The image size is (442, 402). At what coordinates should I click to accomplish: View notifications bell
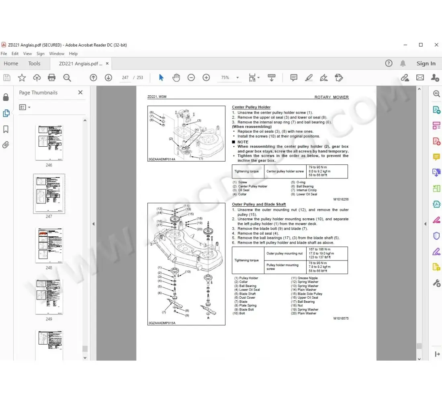coord(403,63)
